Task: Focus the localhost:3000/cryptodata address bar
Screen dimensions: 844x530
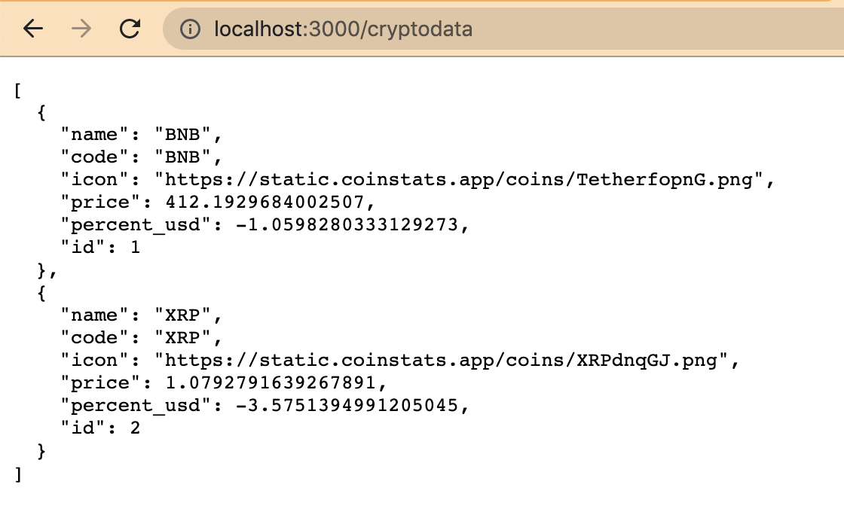Action: [x=503, y=29]
